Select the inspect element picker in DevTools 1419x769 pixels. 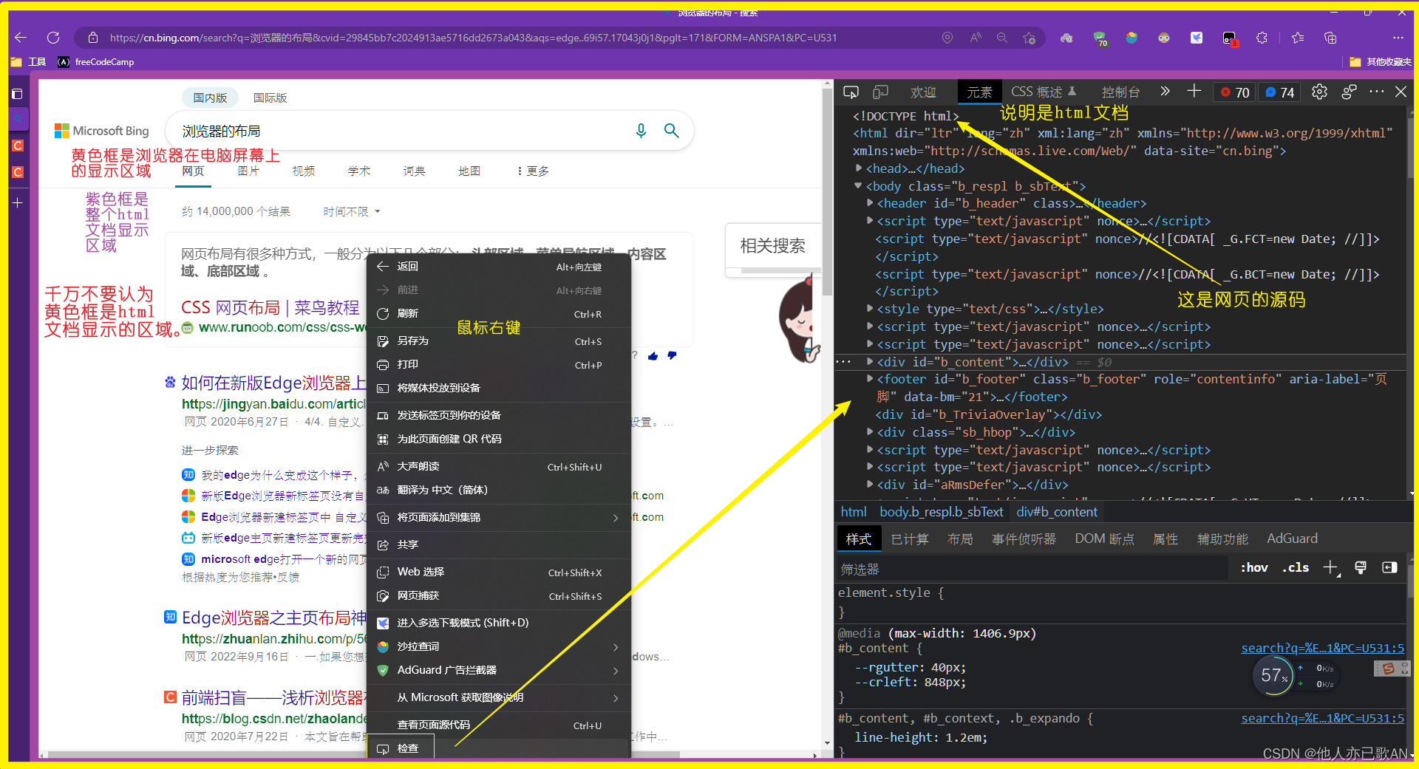851,92
